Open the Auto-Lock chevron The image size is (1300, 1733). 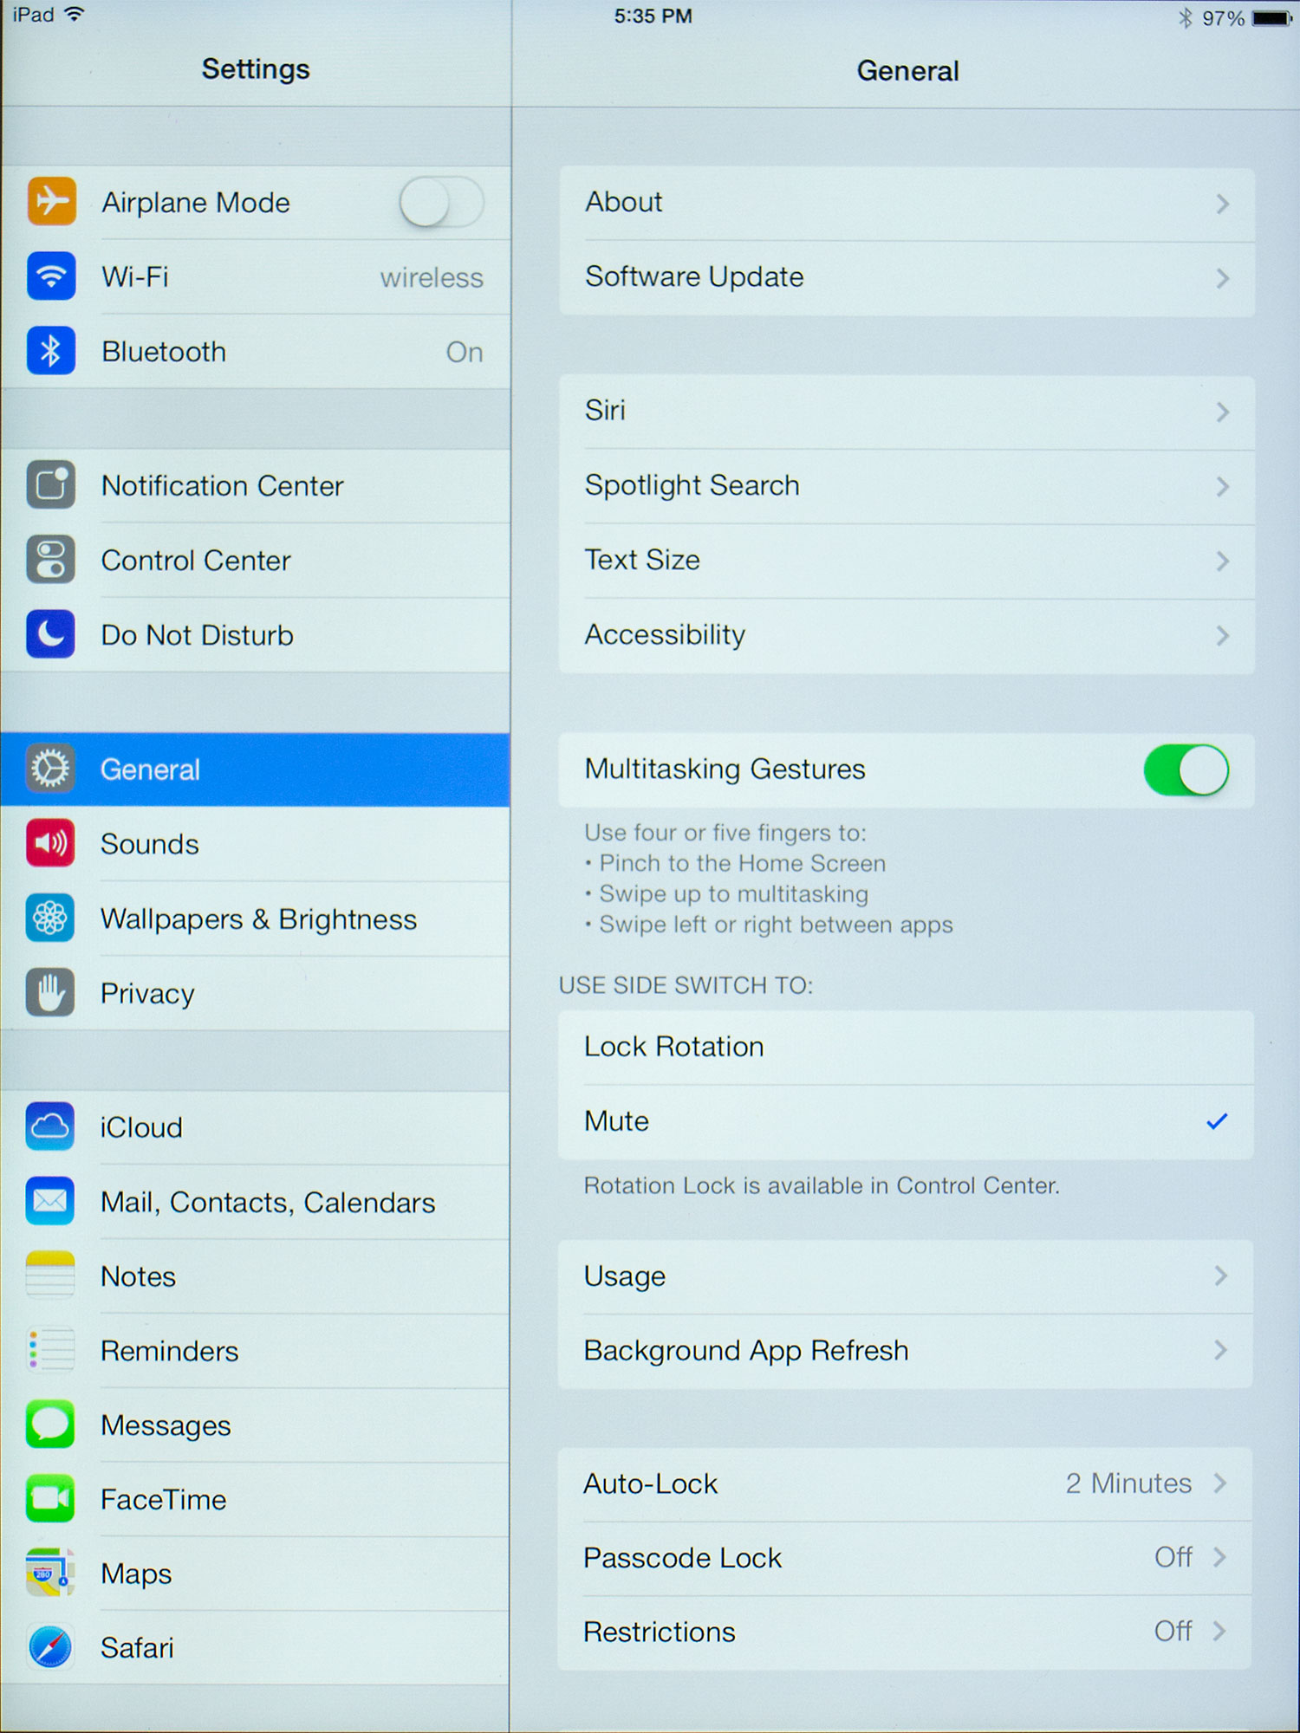1219,1483
